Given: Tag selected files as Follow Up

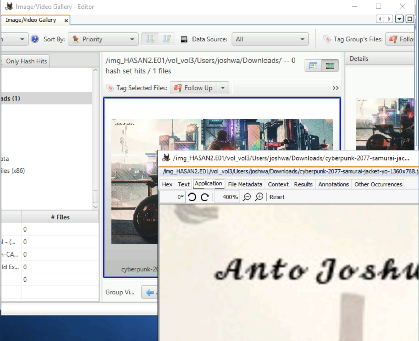Looking at the screenshot, I should click(x=194, y=88).
